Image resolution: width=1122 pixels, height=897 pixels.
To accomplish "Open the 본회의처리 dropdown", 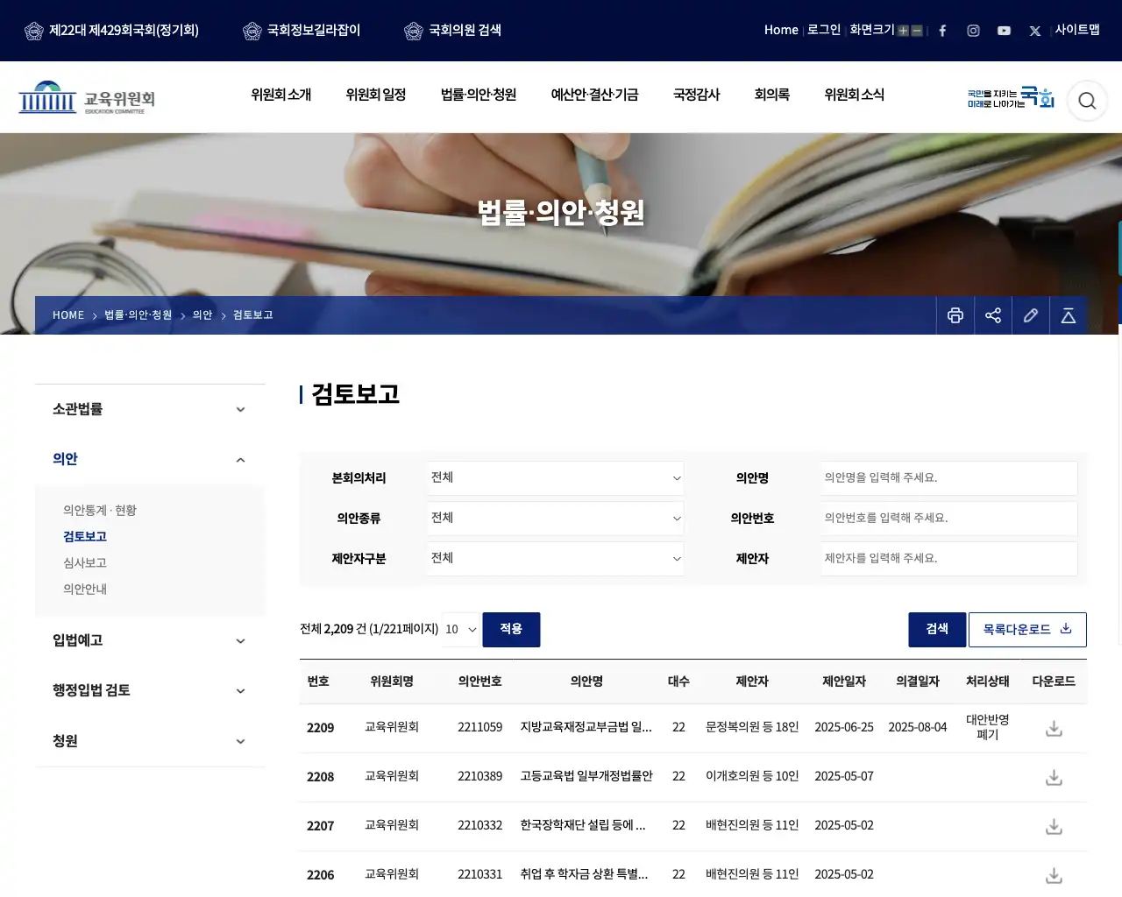I will tap(556, 478).
